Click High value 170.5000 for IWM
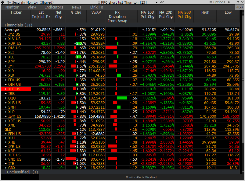Screen dimensions: 245x181 tap(208, 116)
